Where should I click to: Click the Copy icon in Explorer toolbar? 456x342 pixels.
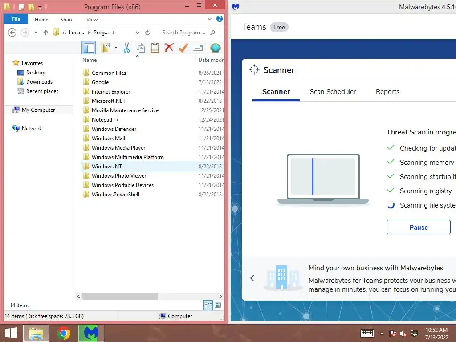(141, 48)
